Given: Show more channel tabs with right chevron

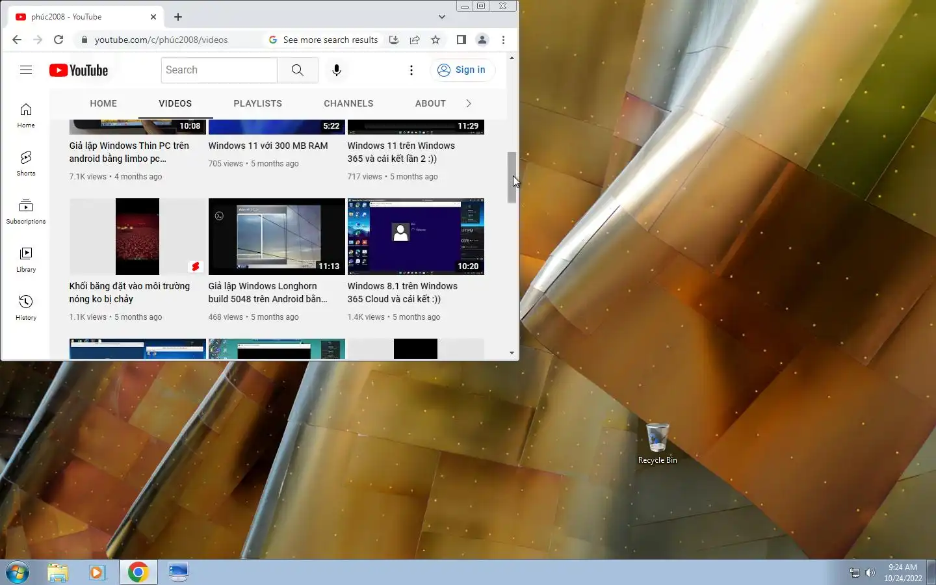Looking at the screenshot, I should click(469, 103).
